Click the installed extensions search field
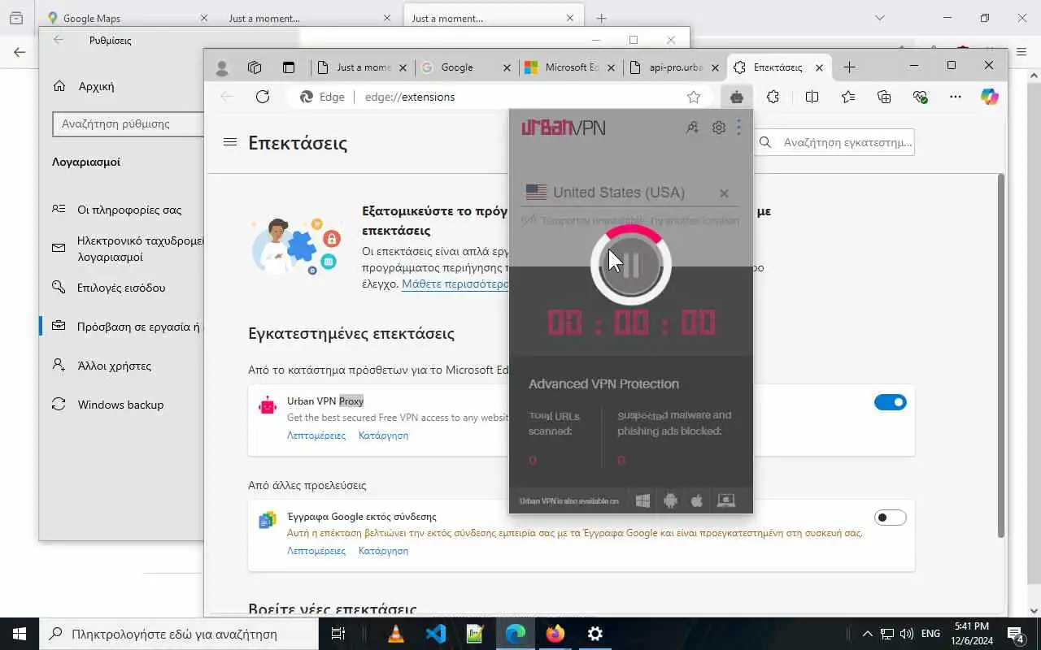 pos(834,142)
